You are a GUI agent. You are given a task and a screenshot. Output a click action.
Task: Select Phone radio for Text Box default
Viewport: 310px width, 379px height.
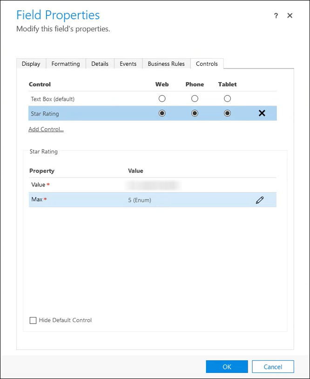tap(195, 99)
